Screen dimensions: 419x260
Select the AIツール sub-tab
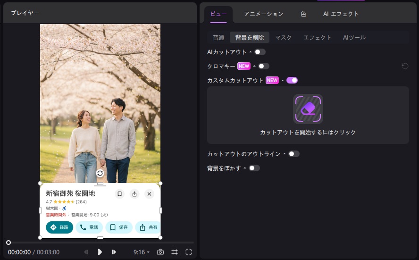(354, 37)
